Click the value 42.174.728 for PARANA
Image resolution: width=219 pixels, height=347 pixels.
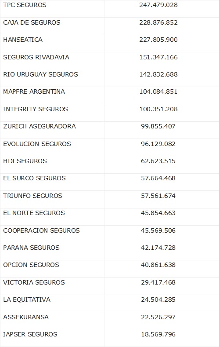tap(158, 248)
